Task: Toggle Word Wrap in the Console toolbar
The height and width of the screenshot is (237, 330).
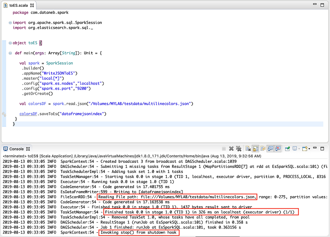Action: 263,149
